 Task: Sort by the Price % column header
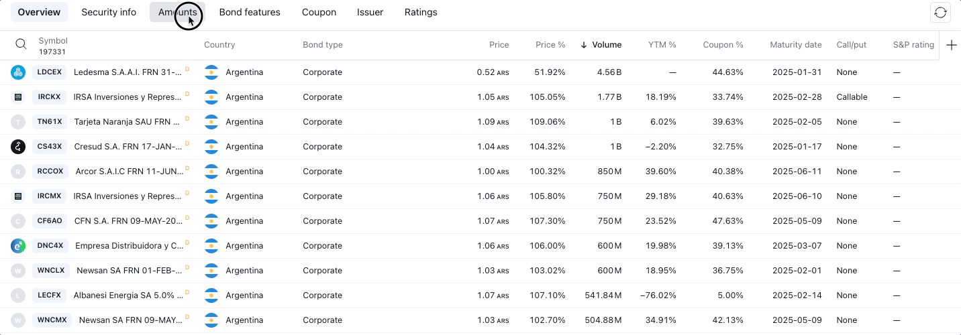[x=550, y=45]
